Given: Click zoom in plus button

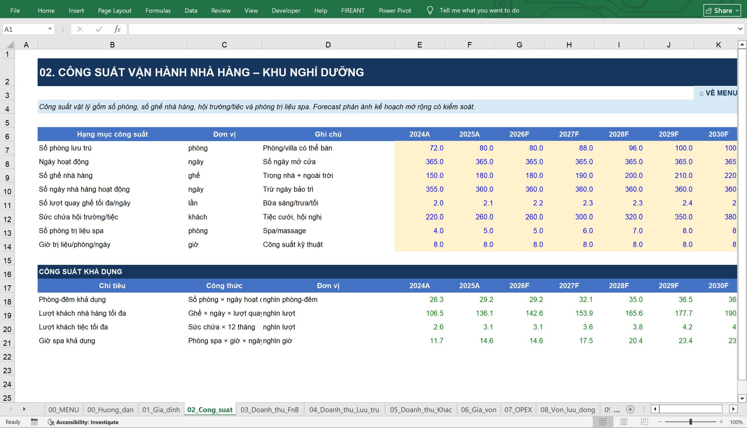Looking at the screenshot, I should tap(721, 422).
